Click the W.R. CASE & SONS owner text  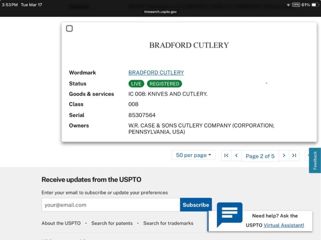(201, 128)
